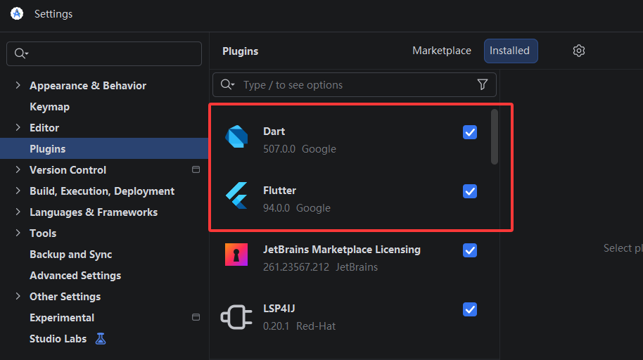Click the Android Studio logo icon
Screen dimensions: 643x360
17,13
